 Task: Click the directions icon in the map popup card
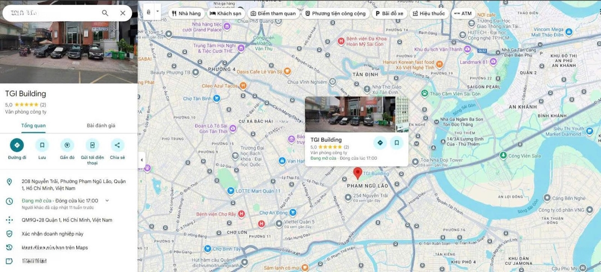pyautogui.click(x=380, y=142)
